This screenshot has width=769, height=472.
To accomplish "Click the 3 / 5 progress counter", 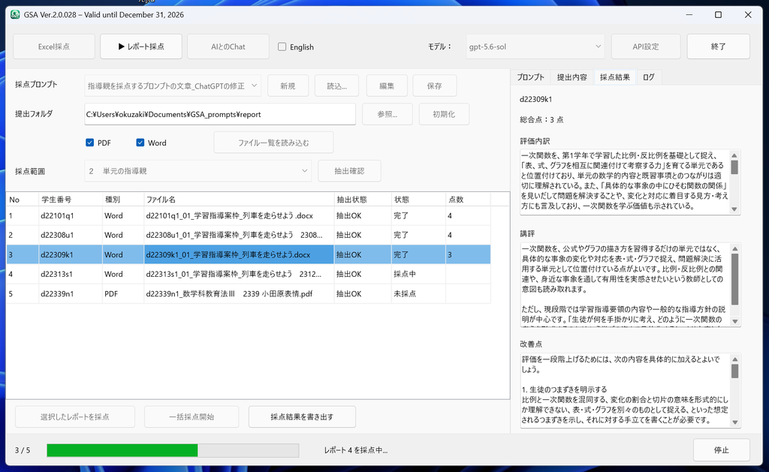I will click(23, 450).
